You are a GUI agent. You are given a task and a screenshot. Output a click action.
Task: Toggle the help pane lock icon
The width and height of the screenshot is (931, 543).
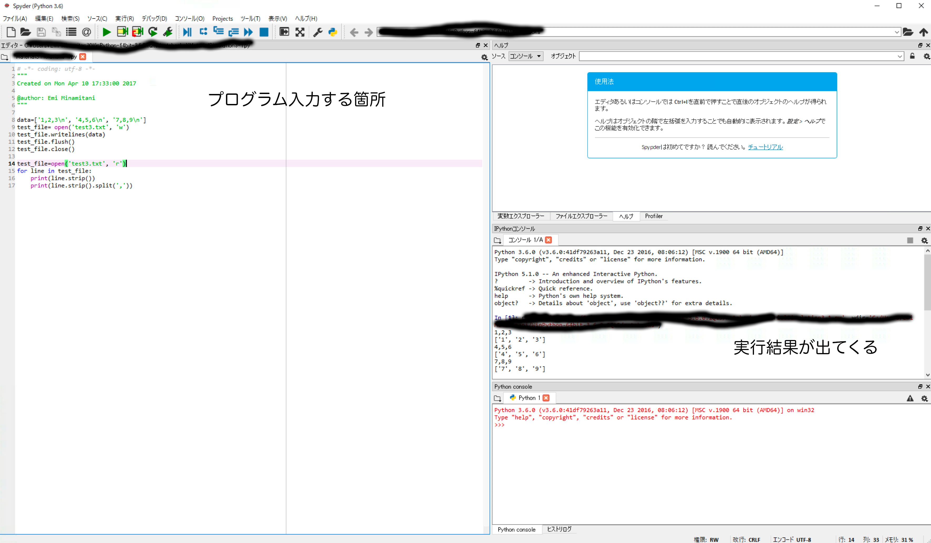coord(912,56)
